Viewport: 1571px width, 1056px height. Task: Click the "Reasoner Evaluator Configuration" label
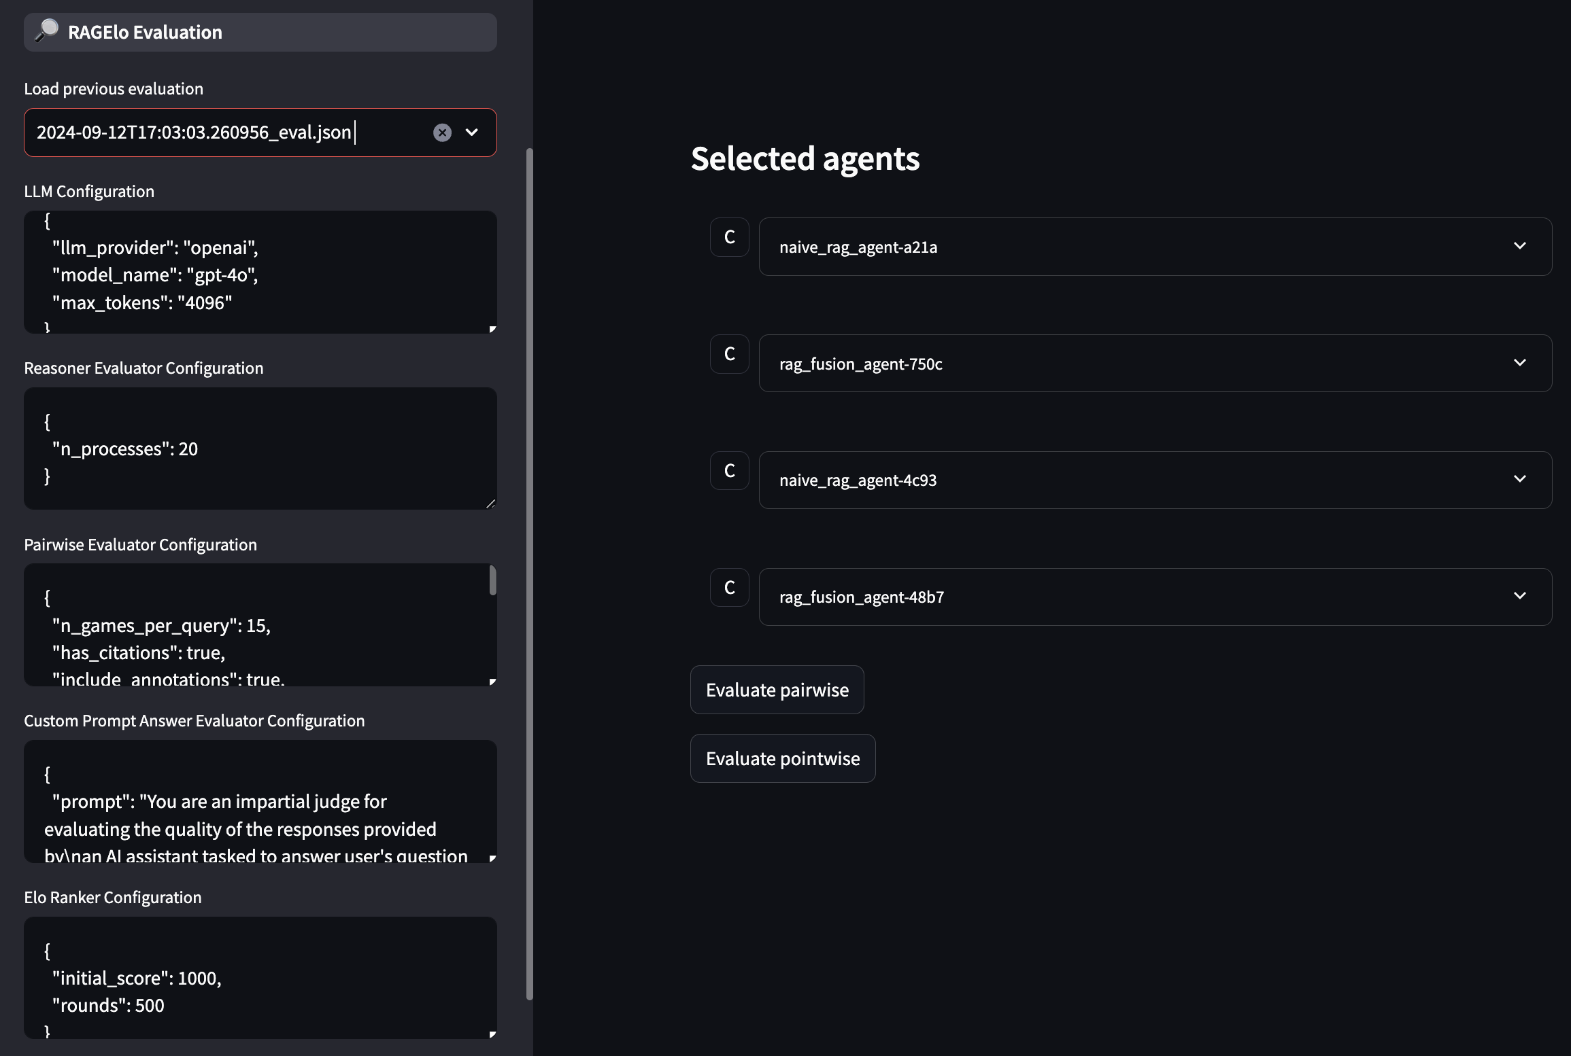tap(143, 368)
